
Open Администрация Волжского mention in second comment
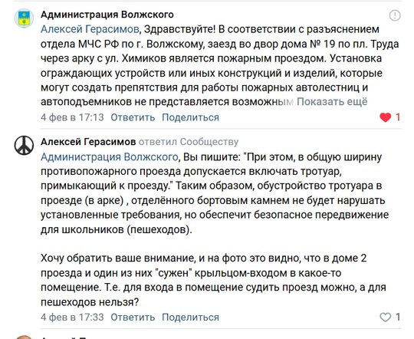click(x=110, y=157)
